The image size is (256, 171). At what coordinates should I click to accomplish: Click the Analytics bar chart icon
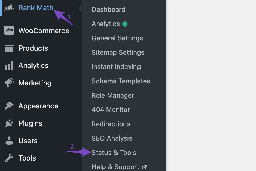9,65
